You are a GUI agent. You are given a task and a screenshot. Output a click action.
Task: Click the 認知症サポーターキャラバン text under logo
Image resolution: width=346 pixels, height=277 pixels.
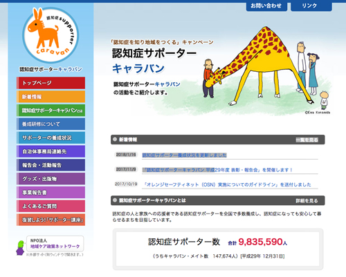tap(51, 69)
